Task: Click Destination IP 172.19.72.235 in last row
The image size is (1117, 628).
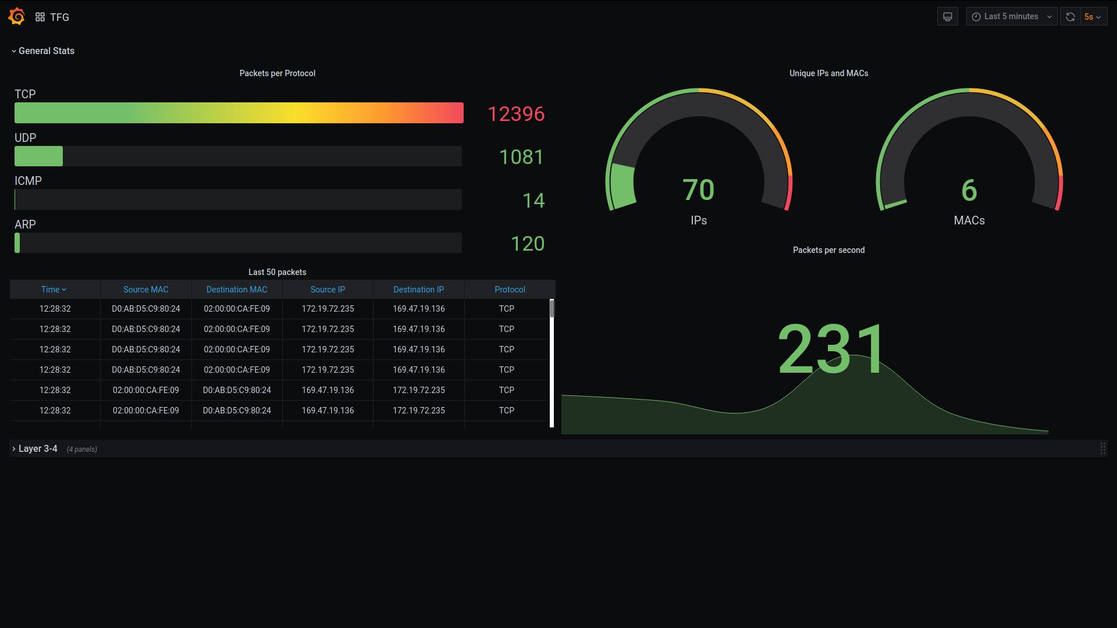Action: 419,411
